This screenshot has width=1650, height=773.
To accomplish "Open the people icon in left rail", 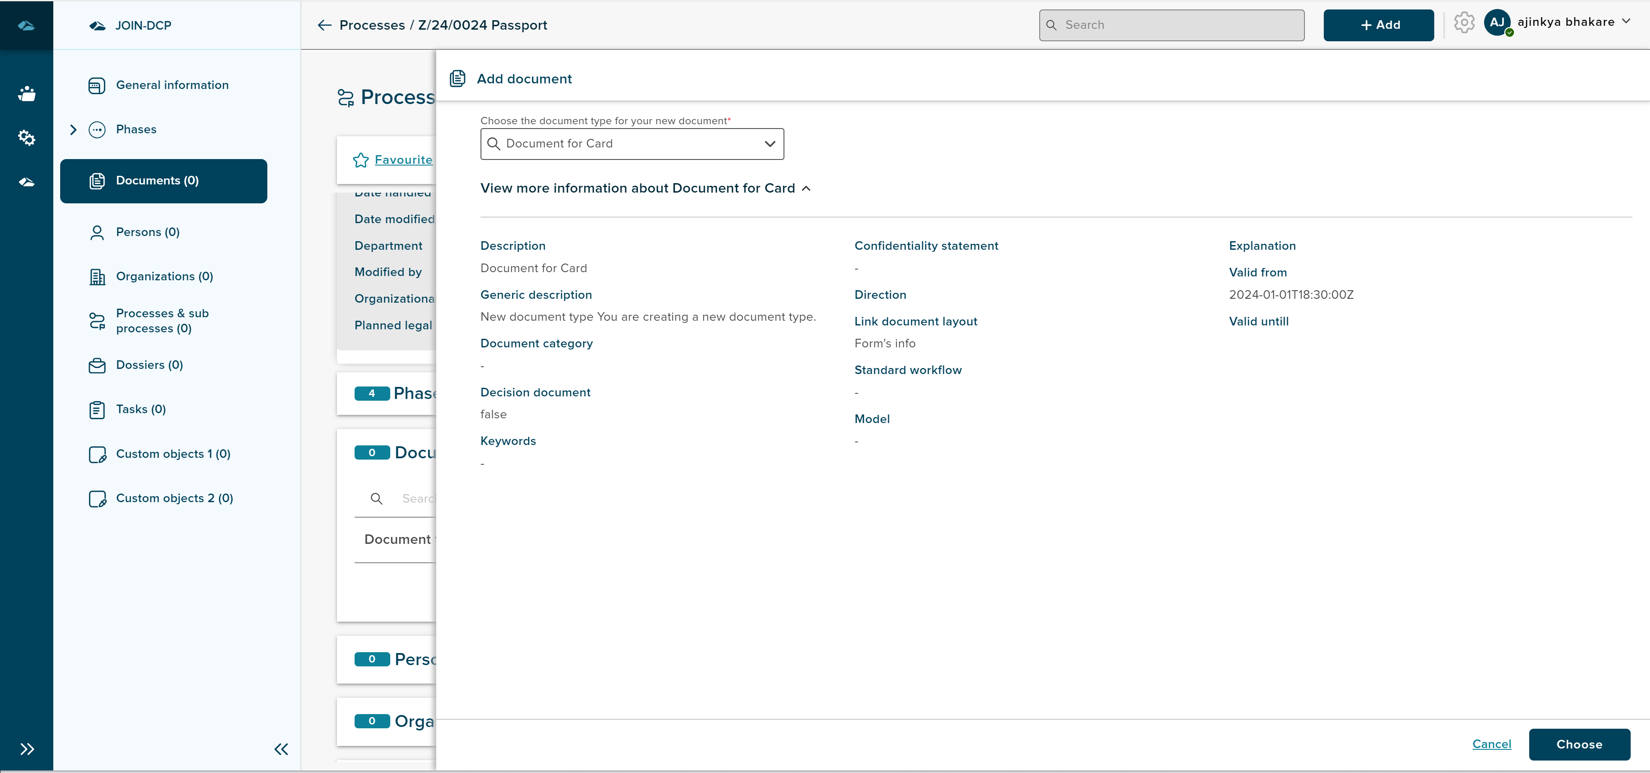I will pos(26,94).
